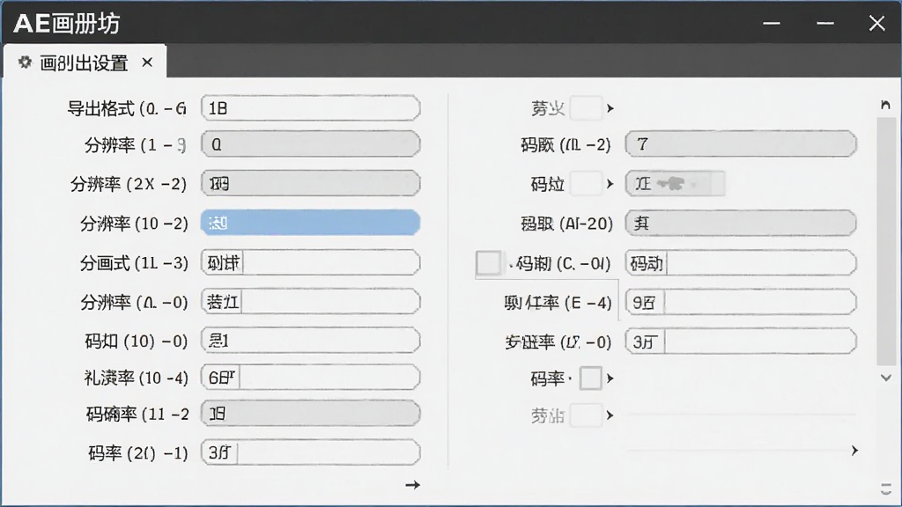902x507 pixels.
Task: Open the 分渊率 (Λ. -0) combo box
Action: [x=311, y=302]
